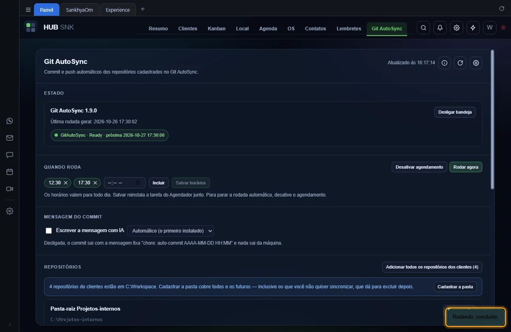Show Git AutoSync info with the info icon
The image size is (511, 332).
[x=444, y=63]
